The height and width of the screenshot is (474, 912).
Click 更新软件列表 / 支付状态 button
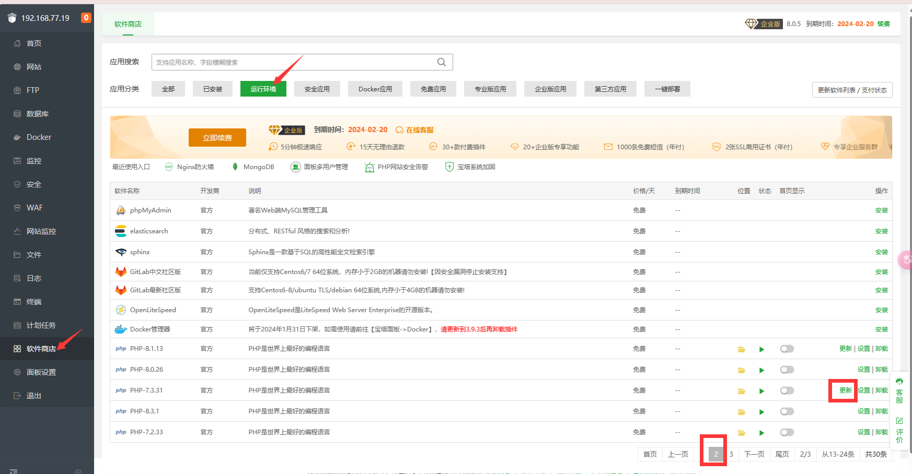(852, 90)
